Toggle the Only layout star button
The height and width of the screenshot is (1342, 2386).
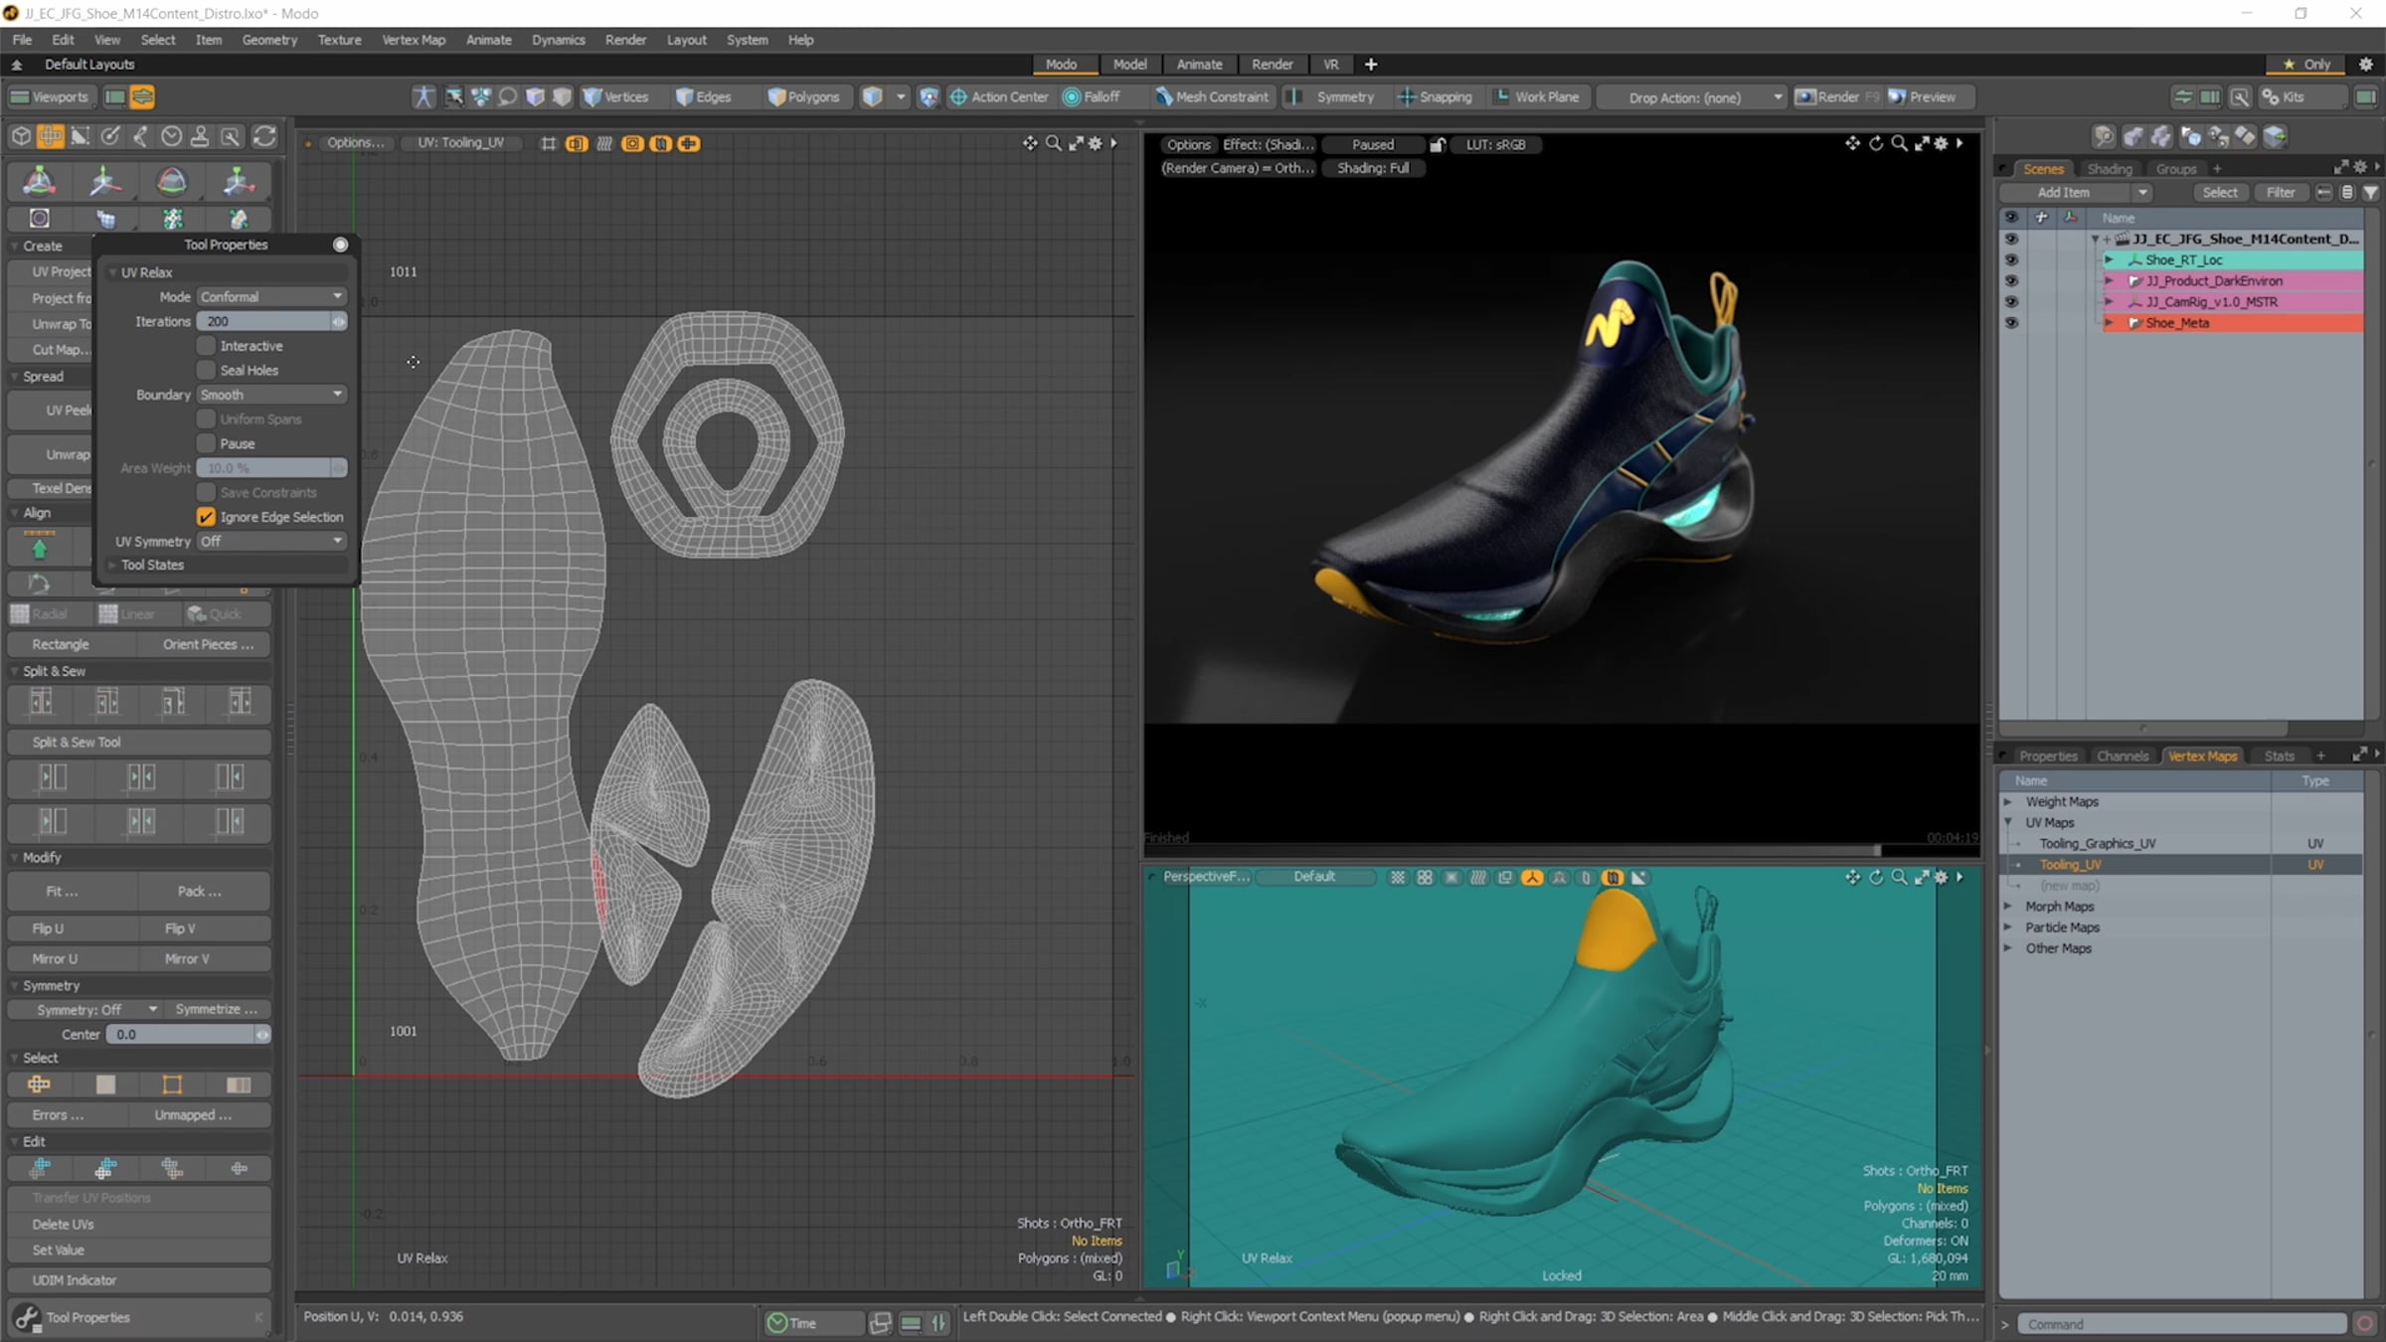tap(2307, 64)
